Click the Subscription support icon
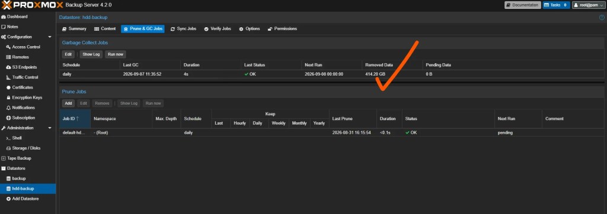This screenshot has width=607, height=214. pos(8,118)
